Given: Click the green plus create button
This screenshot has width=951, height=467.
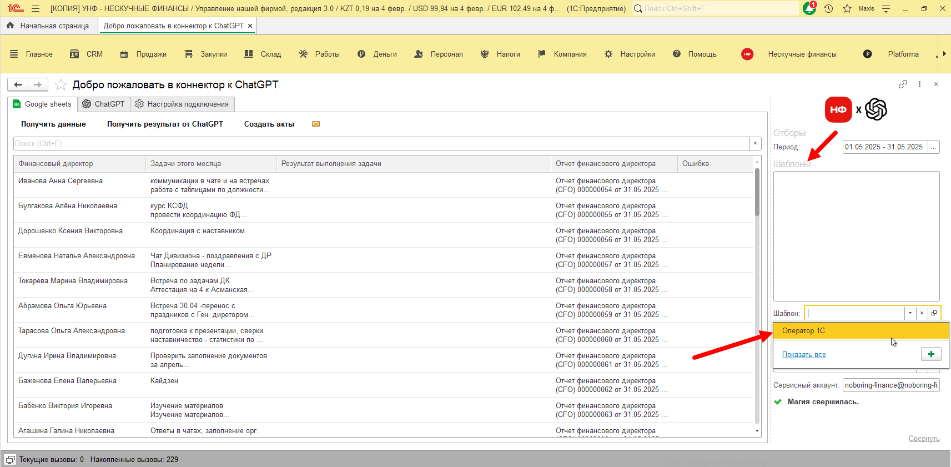Looking at the screenshot, I should coord(931,354).
